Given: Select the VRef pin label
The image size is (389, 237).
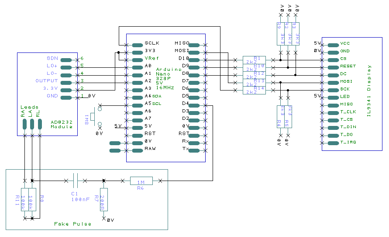Looking at the screenshot, I should coord(151,58).
